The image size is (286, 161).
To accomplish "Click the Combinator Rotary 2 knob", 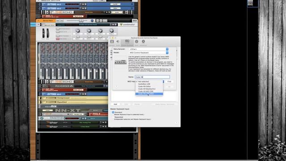I will (x=89, y=31).
